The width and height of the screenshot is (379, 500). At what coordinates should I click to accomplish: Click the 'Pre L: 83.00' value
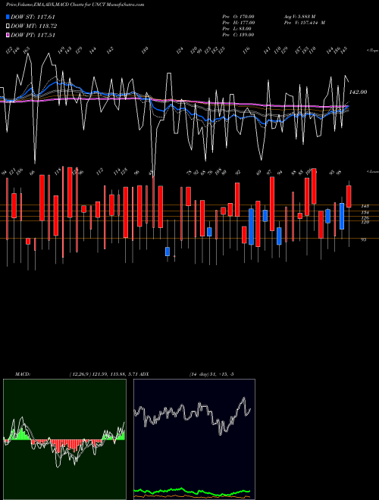click(x=236, y=29)
